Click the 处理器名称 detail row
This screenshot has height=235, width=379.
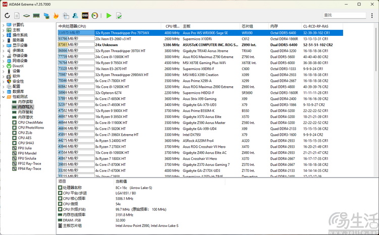pyautogui.click(x=141, y=188)
